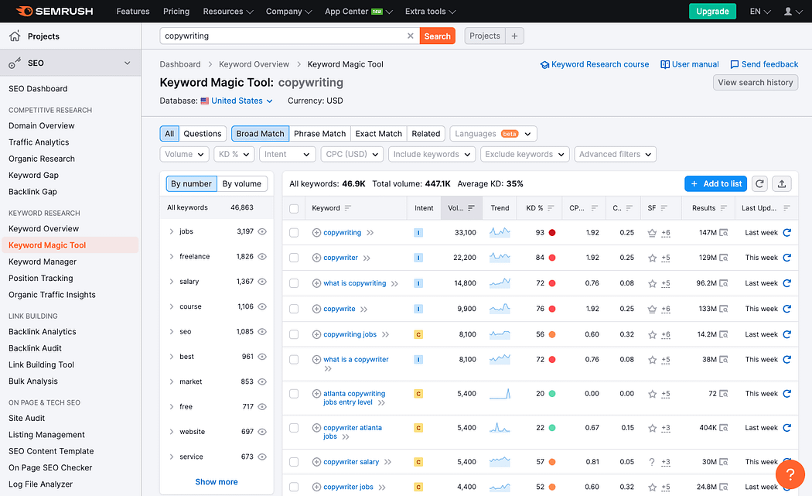The height and width of the screenshot is (496, 812).
Task: Check the box for copywriting jobs row
Action: [x=294, y=334]
